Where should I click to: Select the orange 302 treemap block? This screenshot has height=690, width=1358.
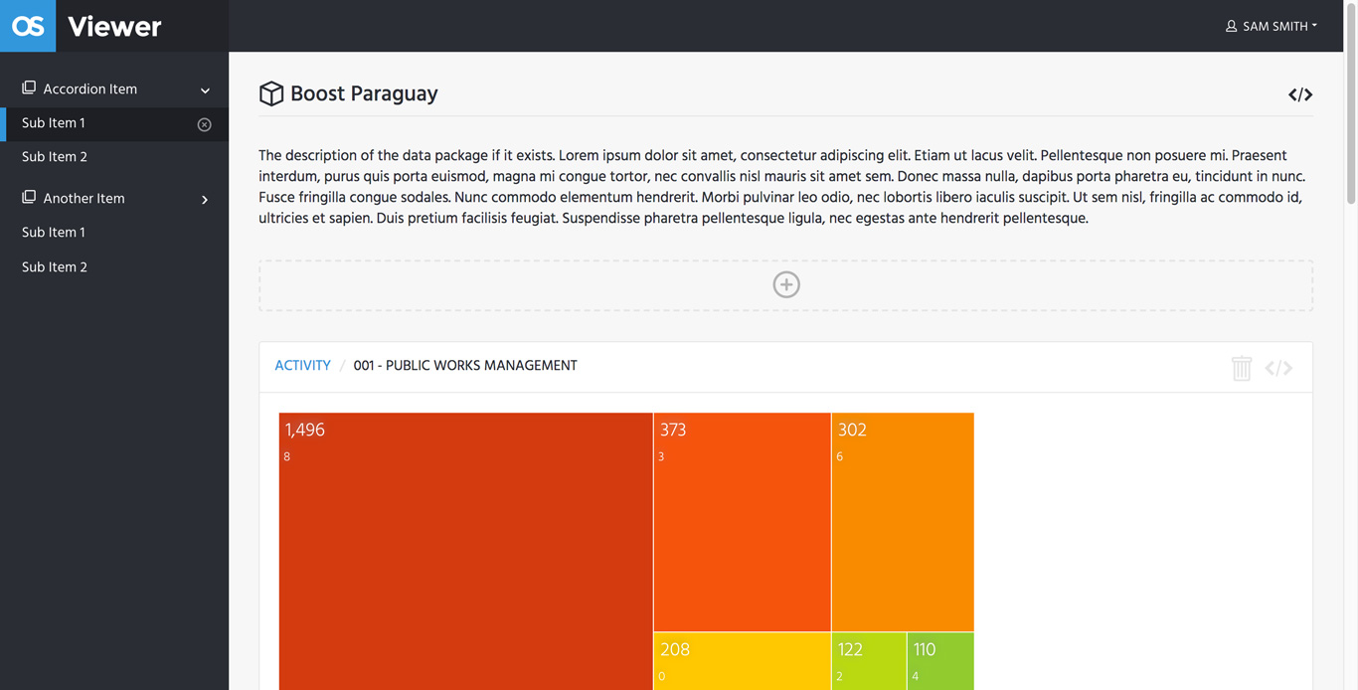coord(903,522)
